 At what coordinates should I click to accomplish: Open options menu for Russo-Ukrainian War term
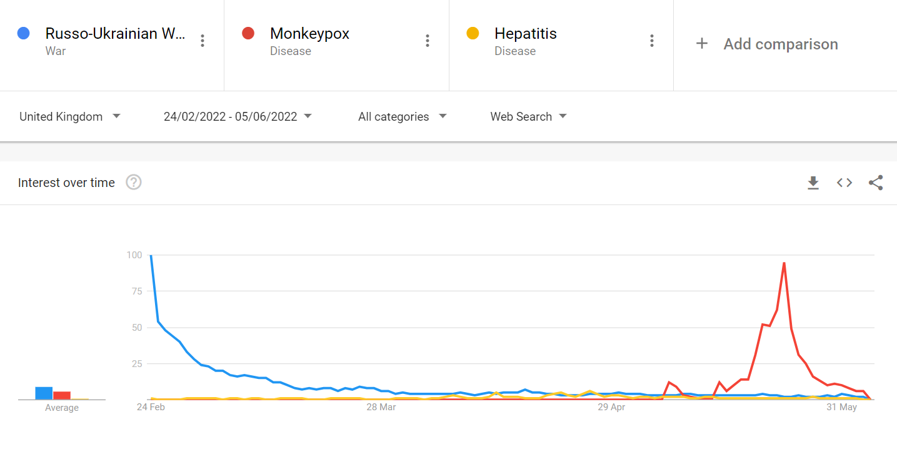pos(203,41)
